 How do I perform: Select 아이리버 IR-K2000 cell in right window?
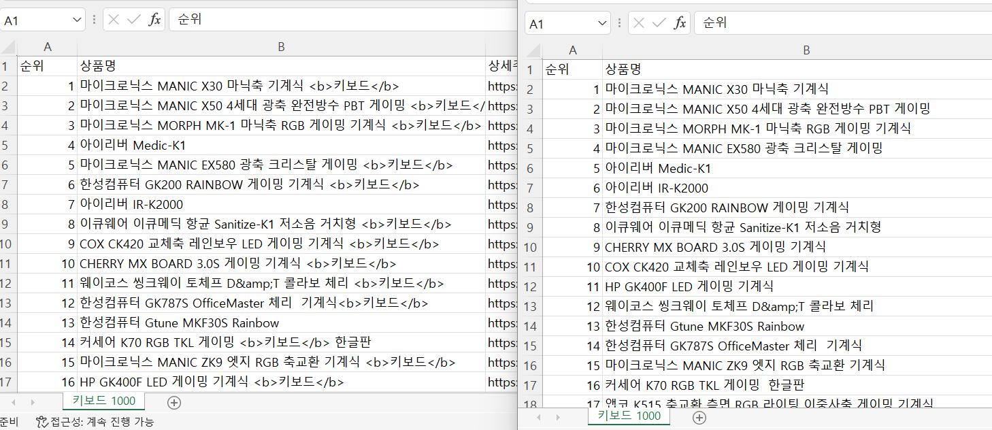(x=797, y=188)
